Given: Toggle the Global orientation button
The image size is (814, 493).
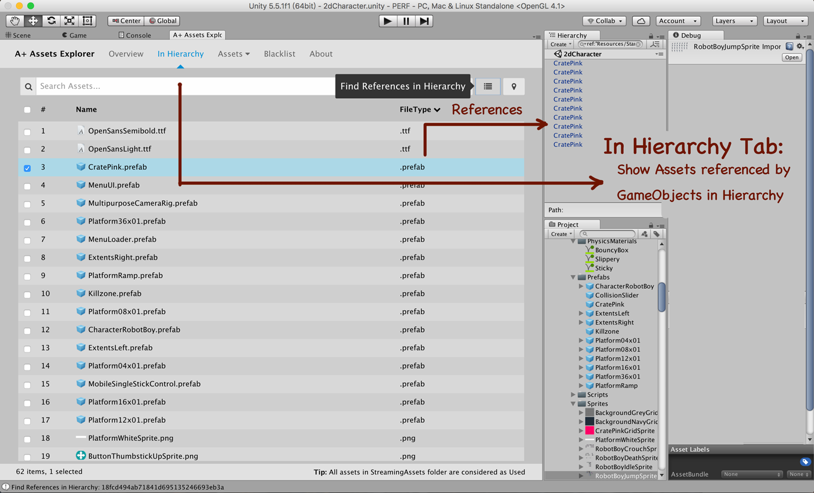Looking at the screenshot, I should pyautogui.click(x=162, y=21).
